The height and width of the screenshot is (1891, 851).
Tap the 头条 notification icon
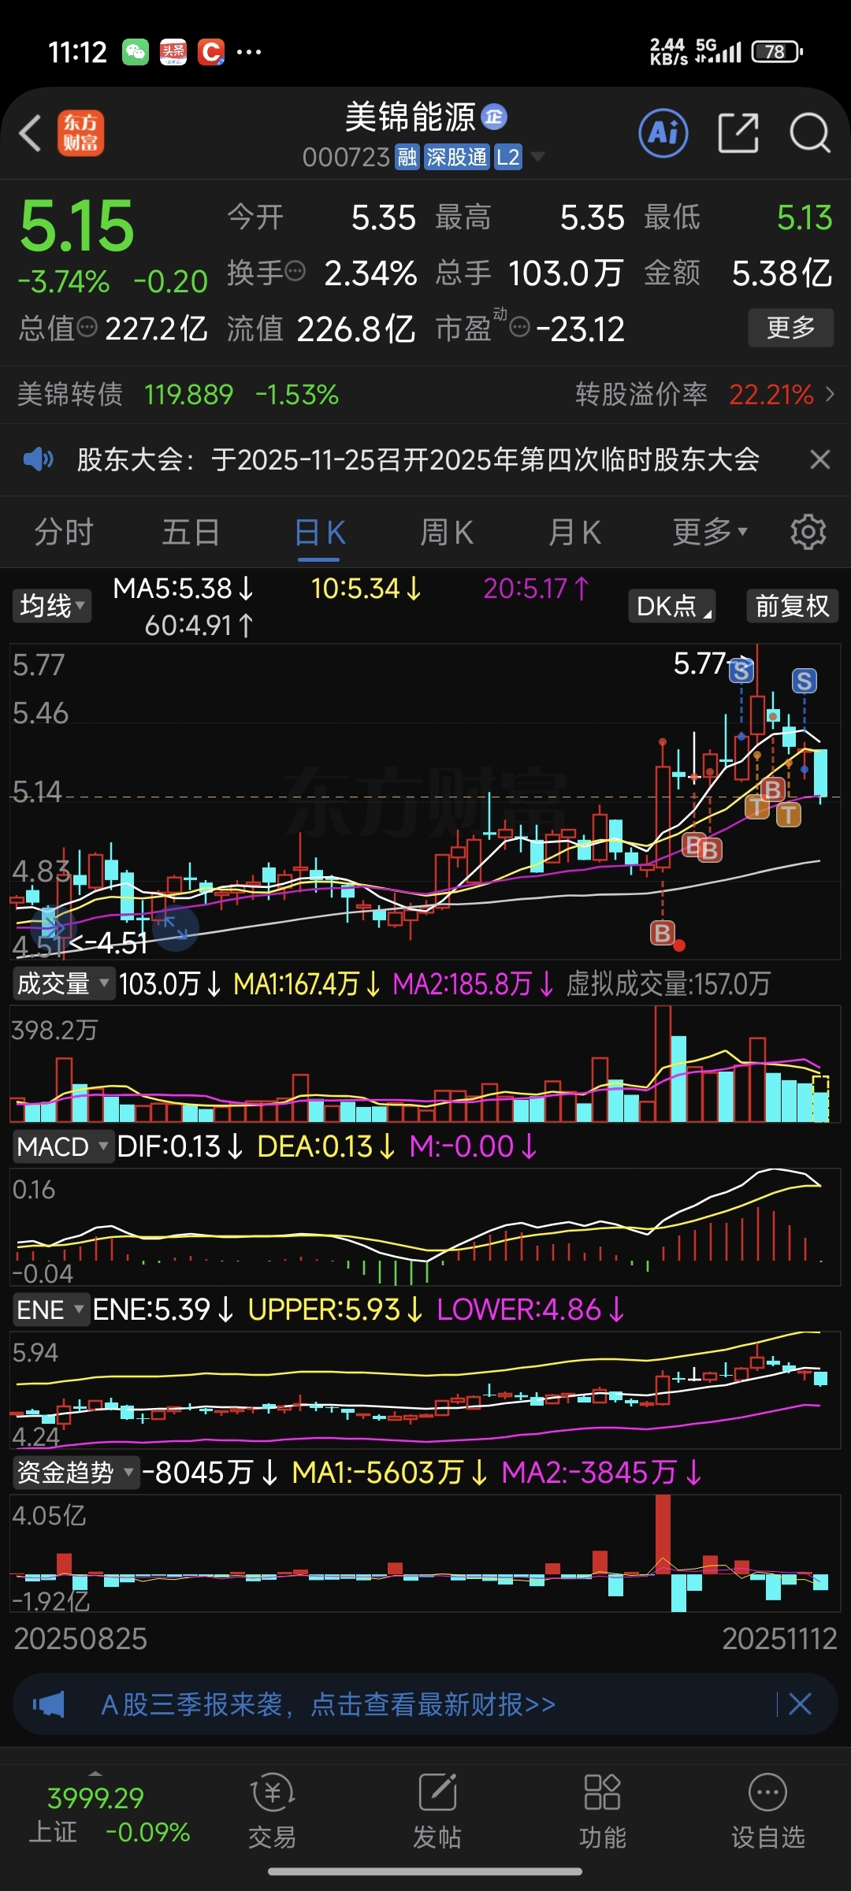173,52
